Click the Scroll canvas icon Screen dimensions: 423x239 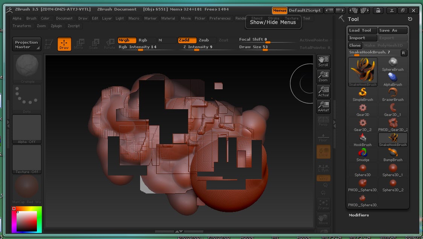click(323, 61)
